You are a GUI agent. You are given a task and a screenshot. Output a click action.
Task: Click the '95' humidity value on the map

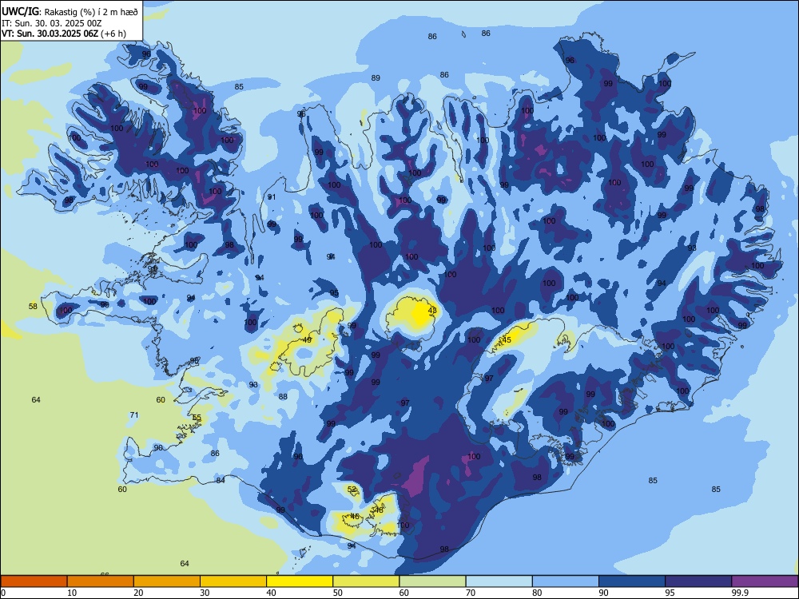[334, 293]
